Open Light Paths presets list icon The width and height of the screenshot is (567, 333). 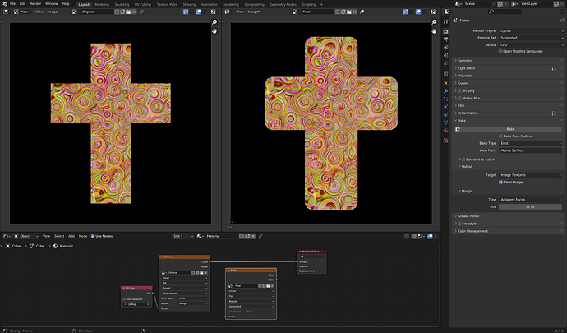(554, 68)
